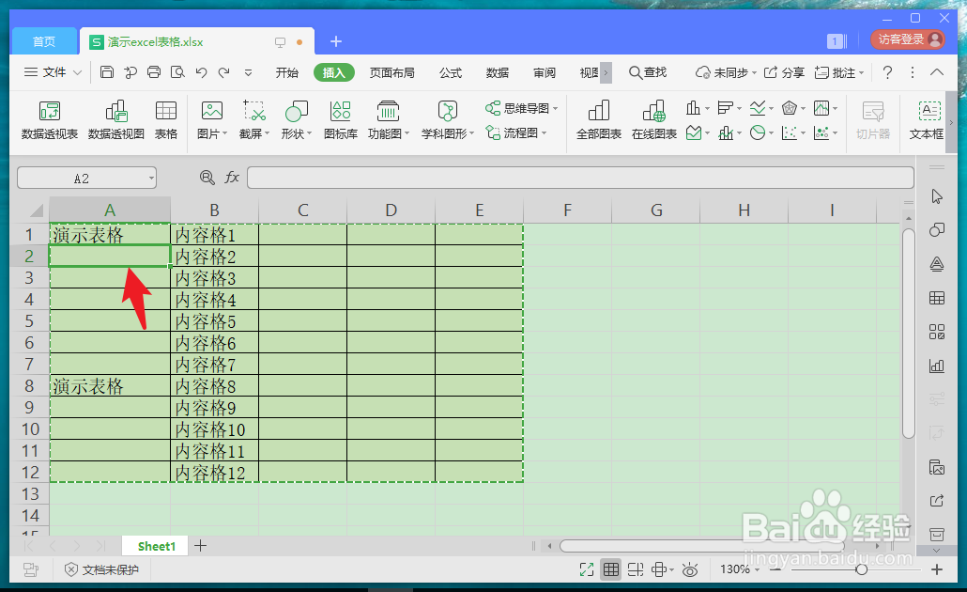Select the Sheet1 worksheet tab
The width and height of the screenshot is (967, 592).
[x=154, y=545]
